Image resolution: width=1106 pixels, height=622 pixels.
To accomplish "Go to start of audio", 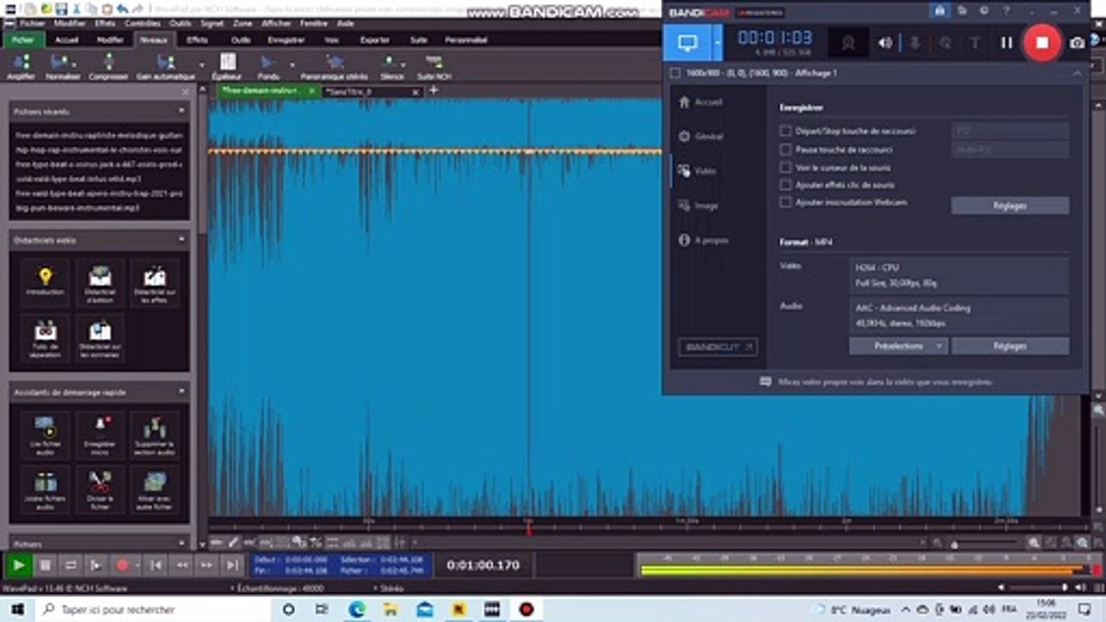I will pyautogui.click(x=156, y=565).
